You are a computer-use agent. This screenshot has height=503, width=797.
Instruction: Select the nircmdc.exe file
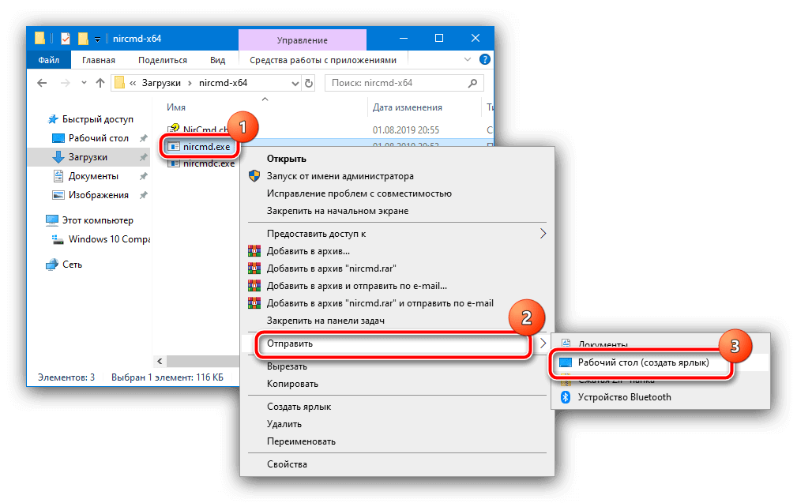click(x=201, y=163)
